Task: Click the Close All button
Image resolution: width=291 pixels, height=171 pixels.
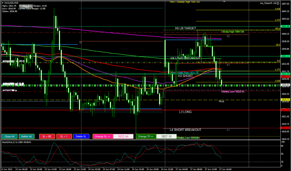Action: [x=9, y=137]
